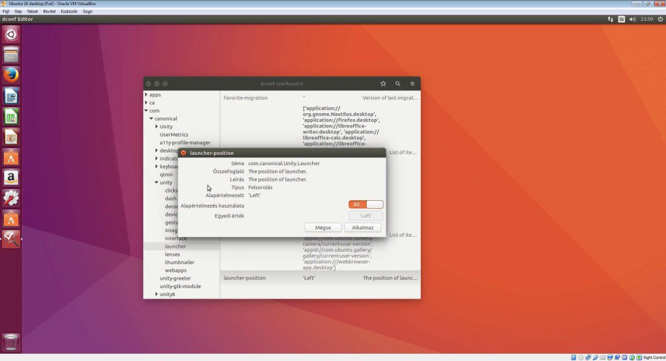
Task: Select the lenses tree item
Action: [172, 254]
